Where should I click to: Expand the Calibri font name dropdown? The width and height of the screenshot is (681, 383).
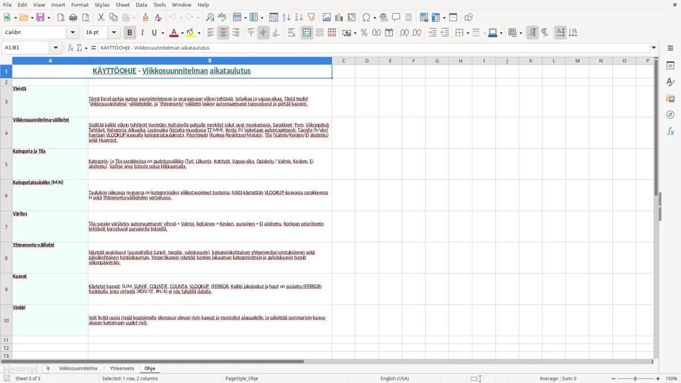tap(73, 33)
